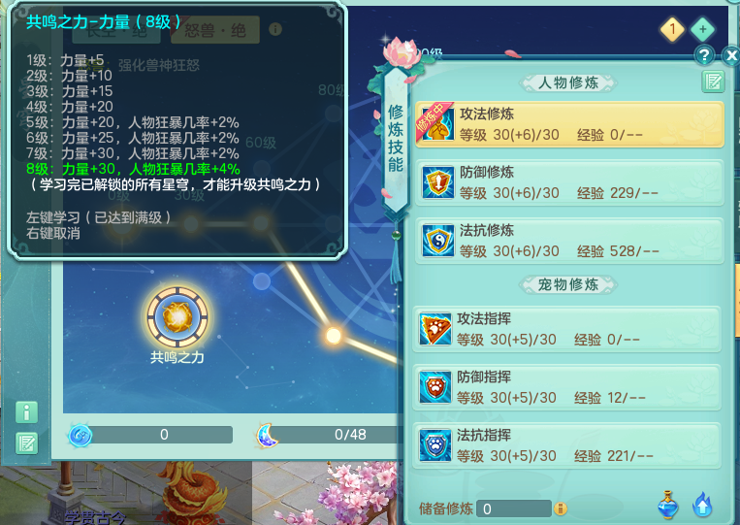Open the notes icon beside 人物修炼
This screenshot has width=740, height=525.
(713, 82)
